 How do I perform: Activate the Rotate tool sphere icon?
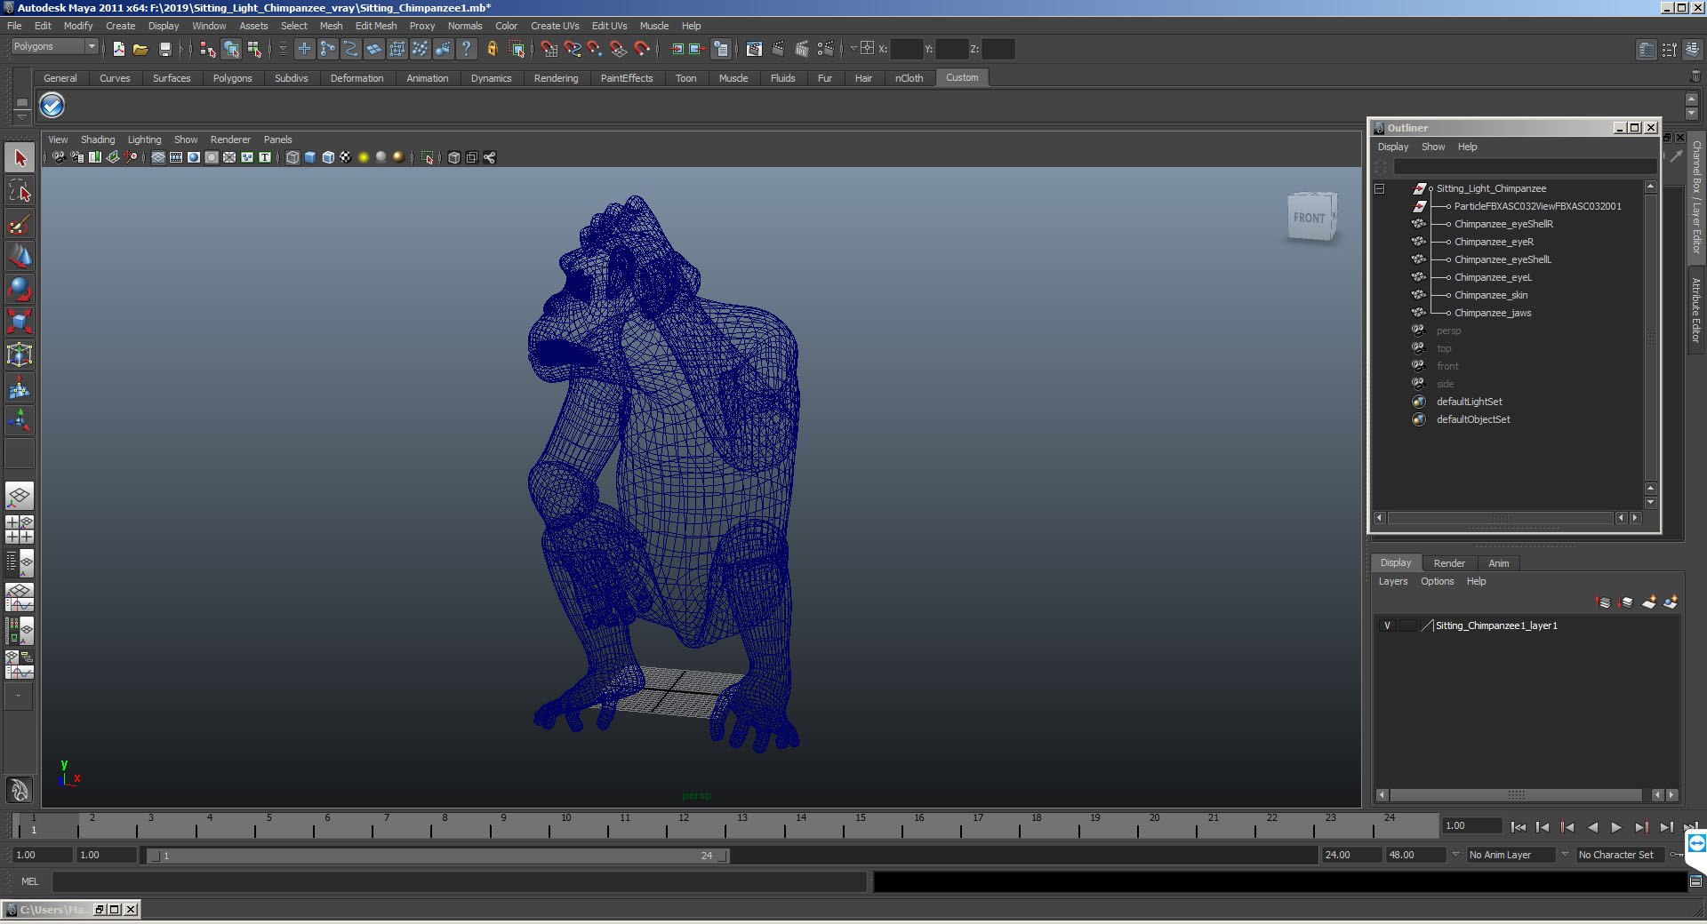click(20, 289)
